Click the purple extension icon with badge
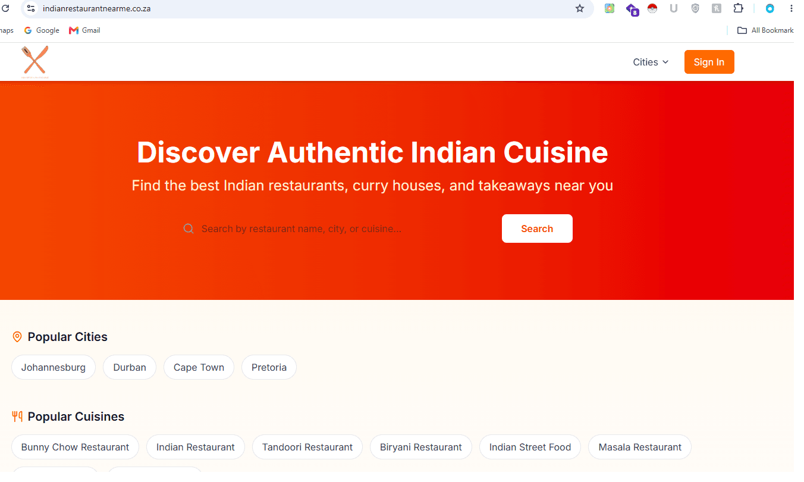This screenshot has width=804, height=482. pos(632,9)
